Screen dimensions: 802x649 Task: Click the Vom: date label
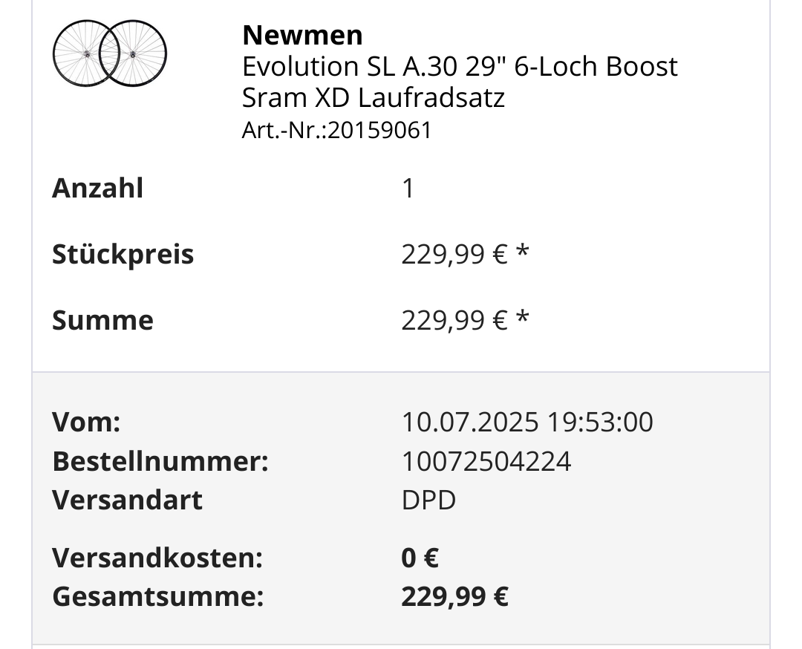[x=86, y=423]
